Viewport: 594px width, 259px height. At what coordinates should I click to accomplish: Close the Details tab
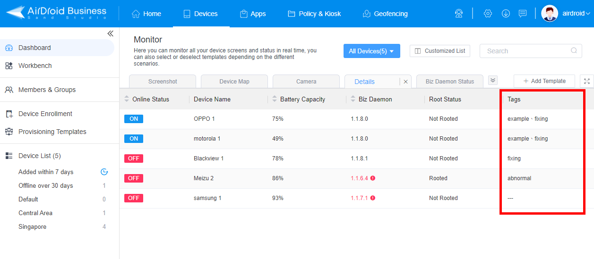tap(405, 82)
